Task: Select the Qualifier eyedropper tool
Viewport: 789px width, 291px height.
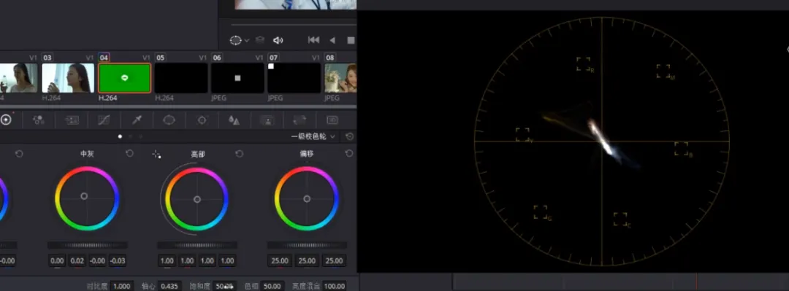Action: 137,120
